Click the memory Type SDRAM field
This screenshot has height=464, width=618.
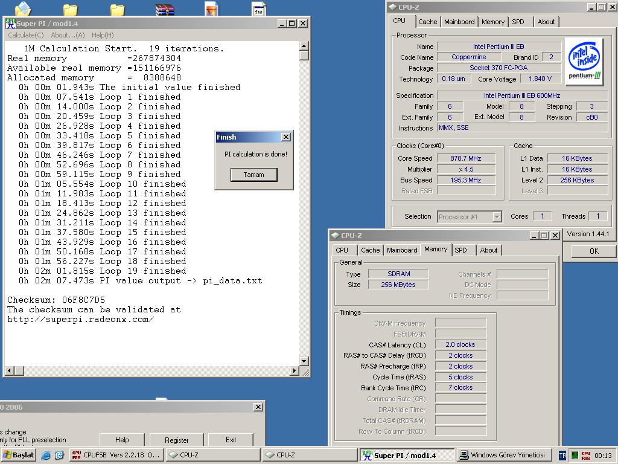click(398, 274)
